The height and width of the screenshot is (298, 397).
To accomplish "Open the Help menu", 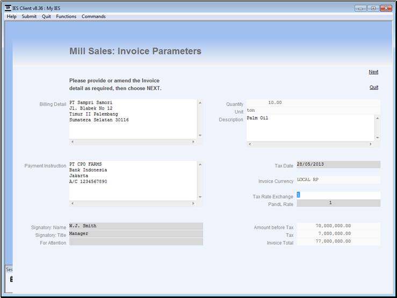I will 11,17.
